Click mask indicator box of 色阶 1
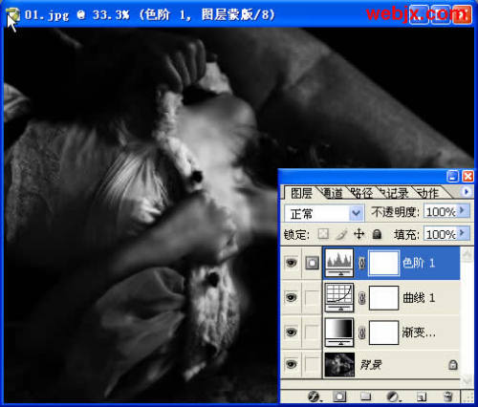This screenshot has height=407, width=478. 312,263
